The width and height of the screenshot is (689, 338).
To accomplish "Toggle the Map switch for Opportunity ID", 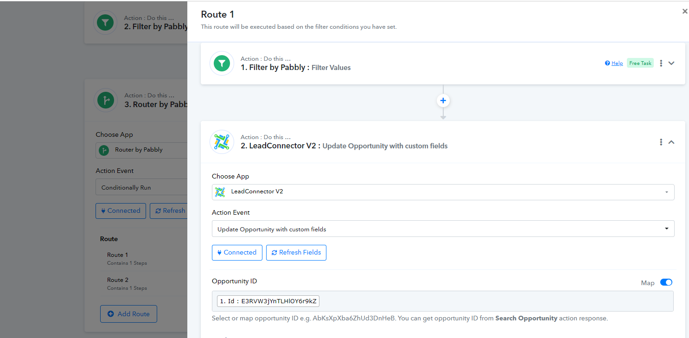I will [x=666, y=282].
